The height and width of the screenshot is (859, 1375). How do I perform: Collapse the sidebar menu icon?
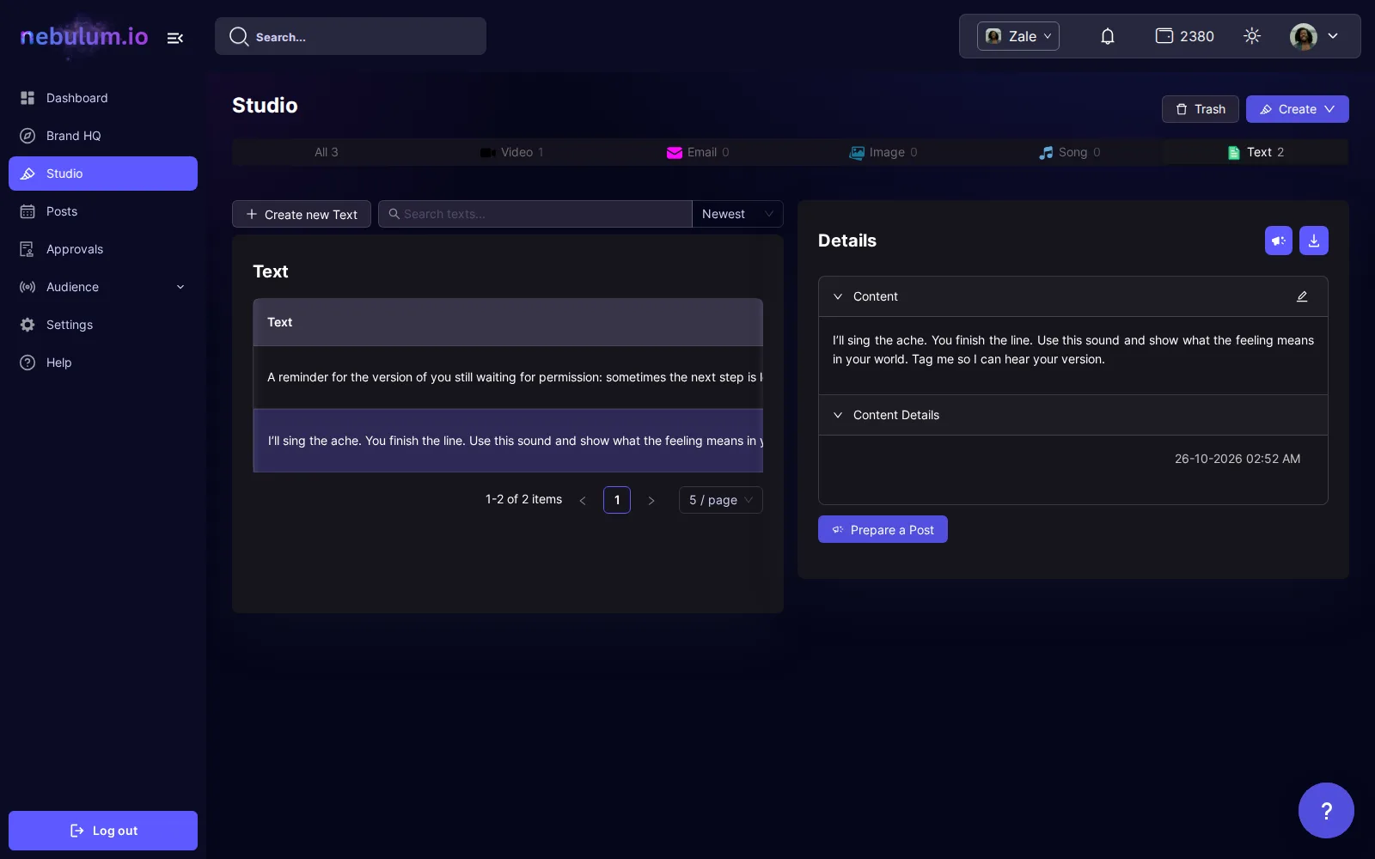tap(175, 38)
